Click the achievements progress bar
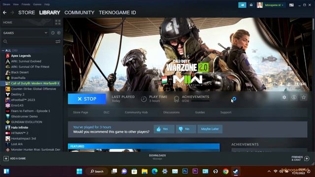This screenshot has height=177, width=315. (x=200, y=101)
